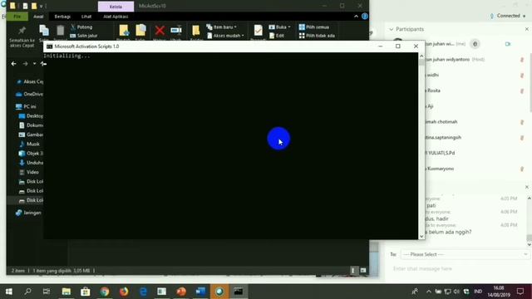The height and width of the screenshot is (299, 532).
Task: Click Edit in the Explorer ribbon
Action: point(277,36)
